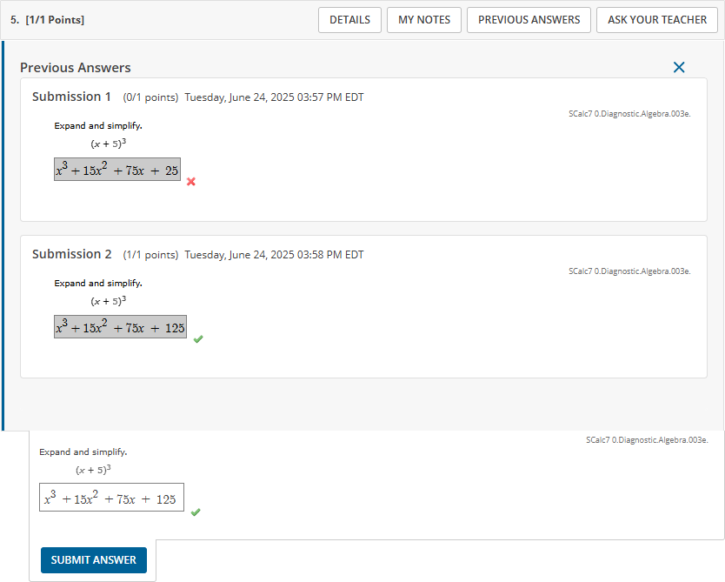Click the Submission 1 heading
Viewport: 725px width, 582px height.
pyautogui.click(x=71, y=97)
